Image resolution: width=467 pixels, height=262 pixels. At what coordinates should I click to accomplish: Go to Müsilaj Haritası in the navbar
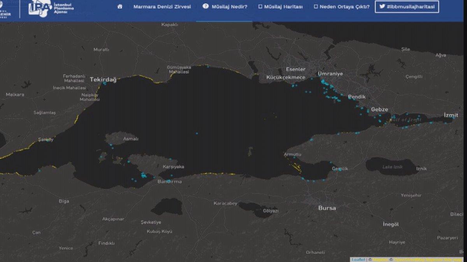pyautogui.click(x=283, y=7)
